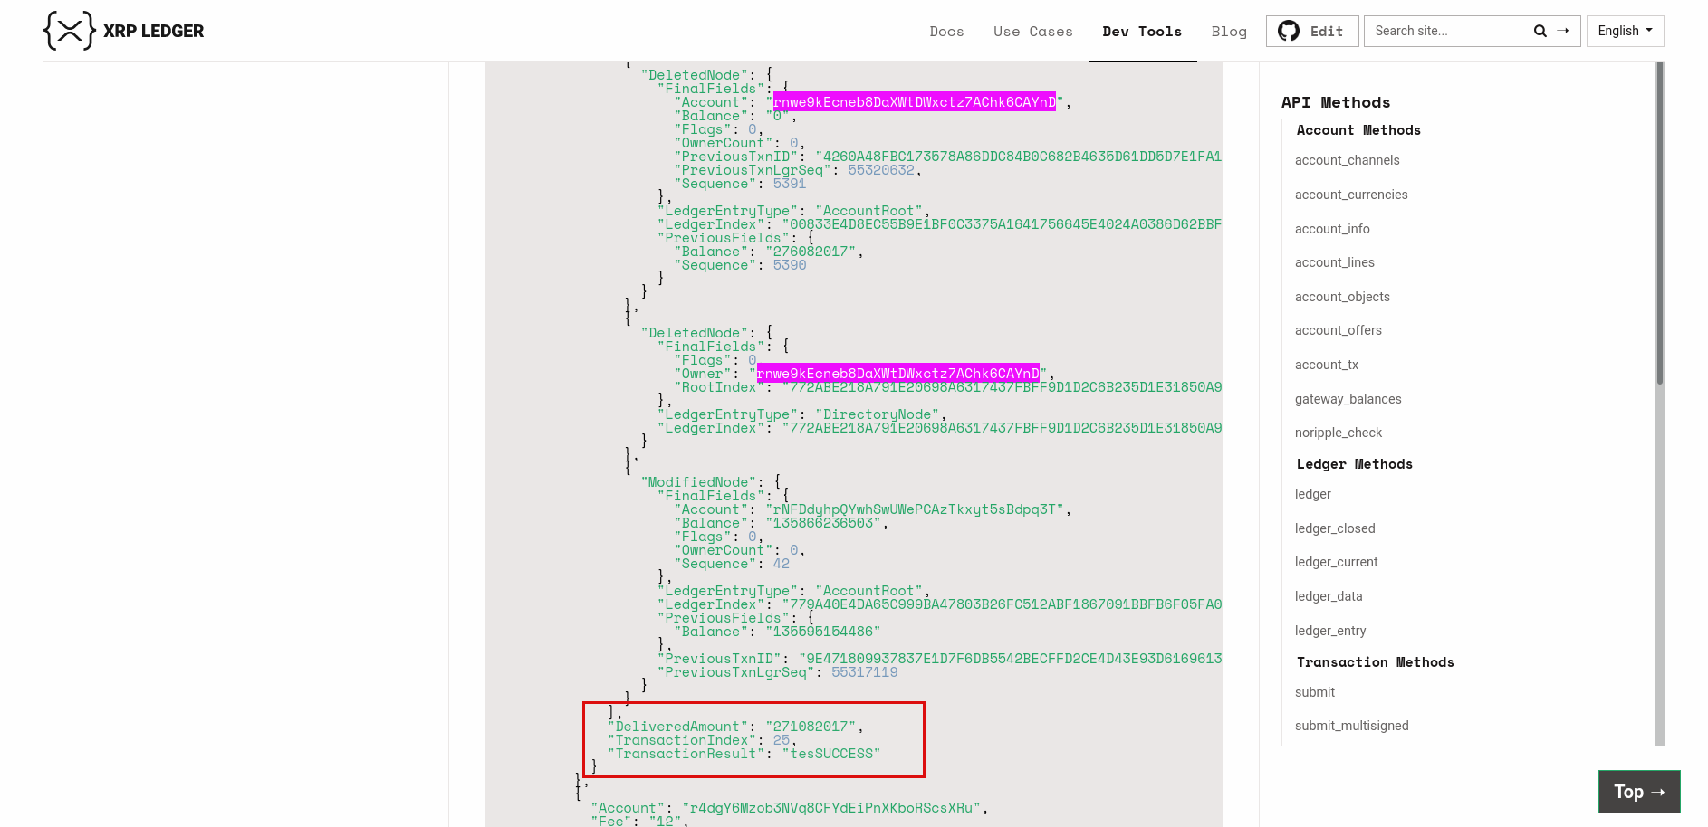Click the Sequence value 42
Viewport: 1708px width, 827px height.
(x=782, y=564)
